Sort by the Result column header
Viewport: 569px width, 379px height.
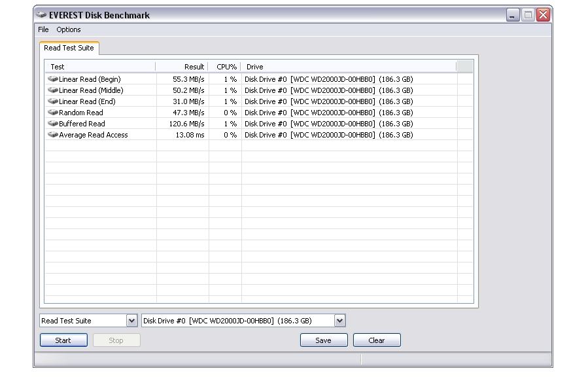click(182, 67)
